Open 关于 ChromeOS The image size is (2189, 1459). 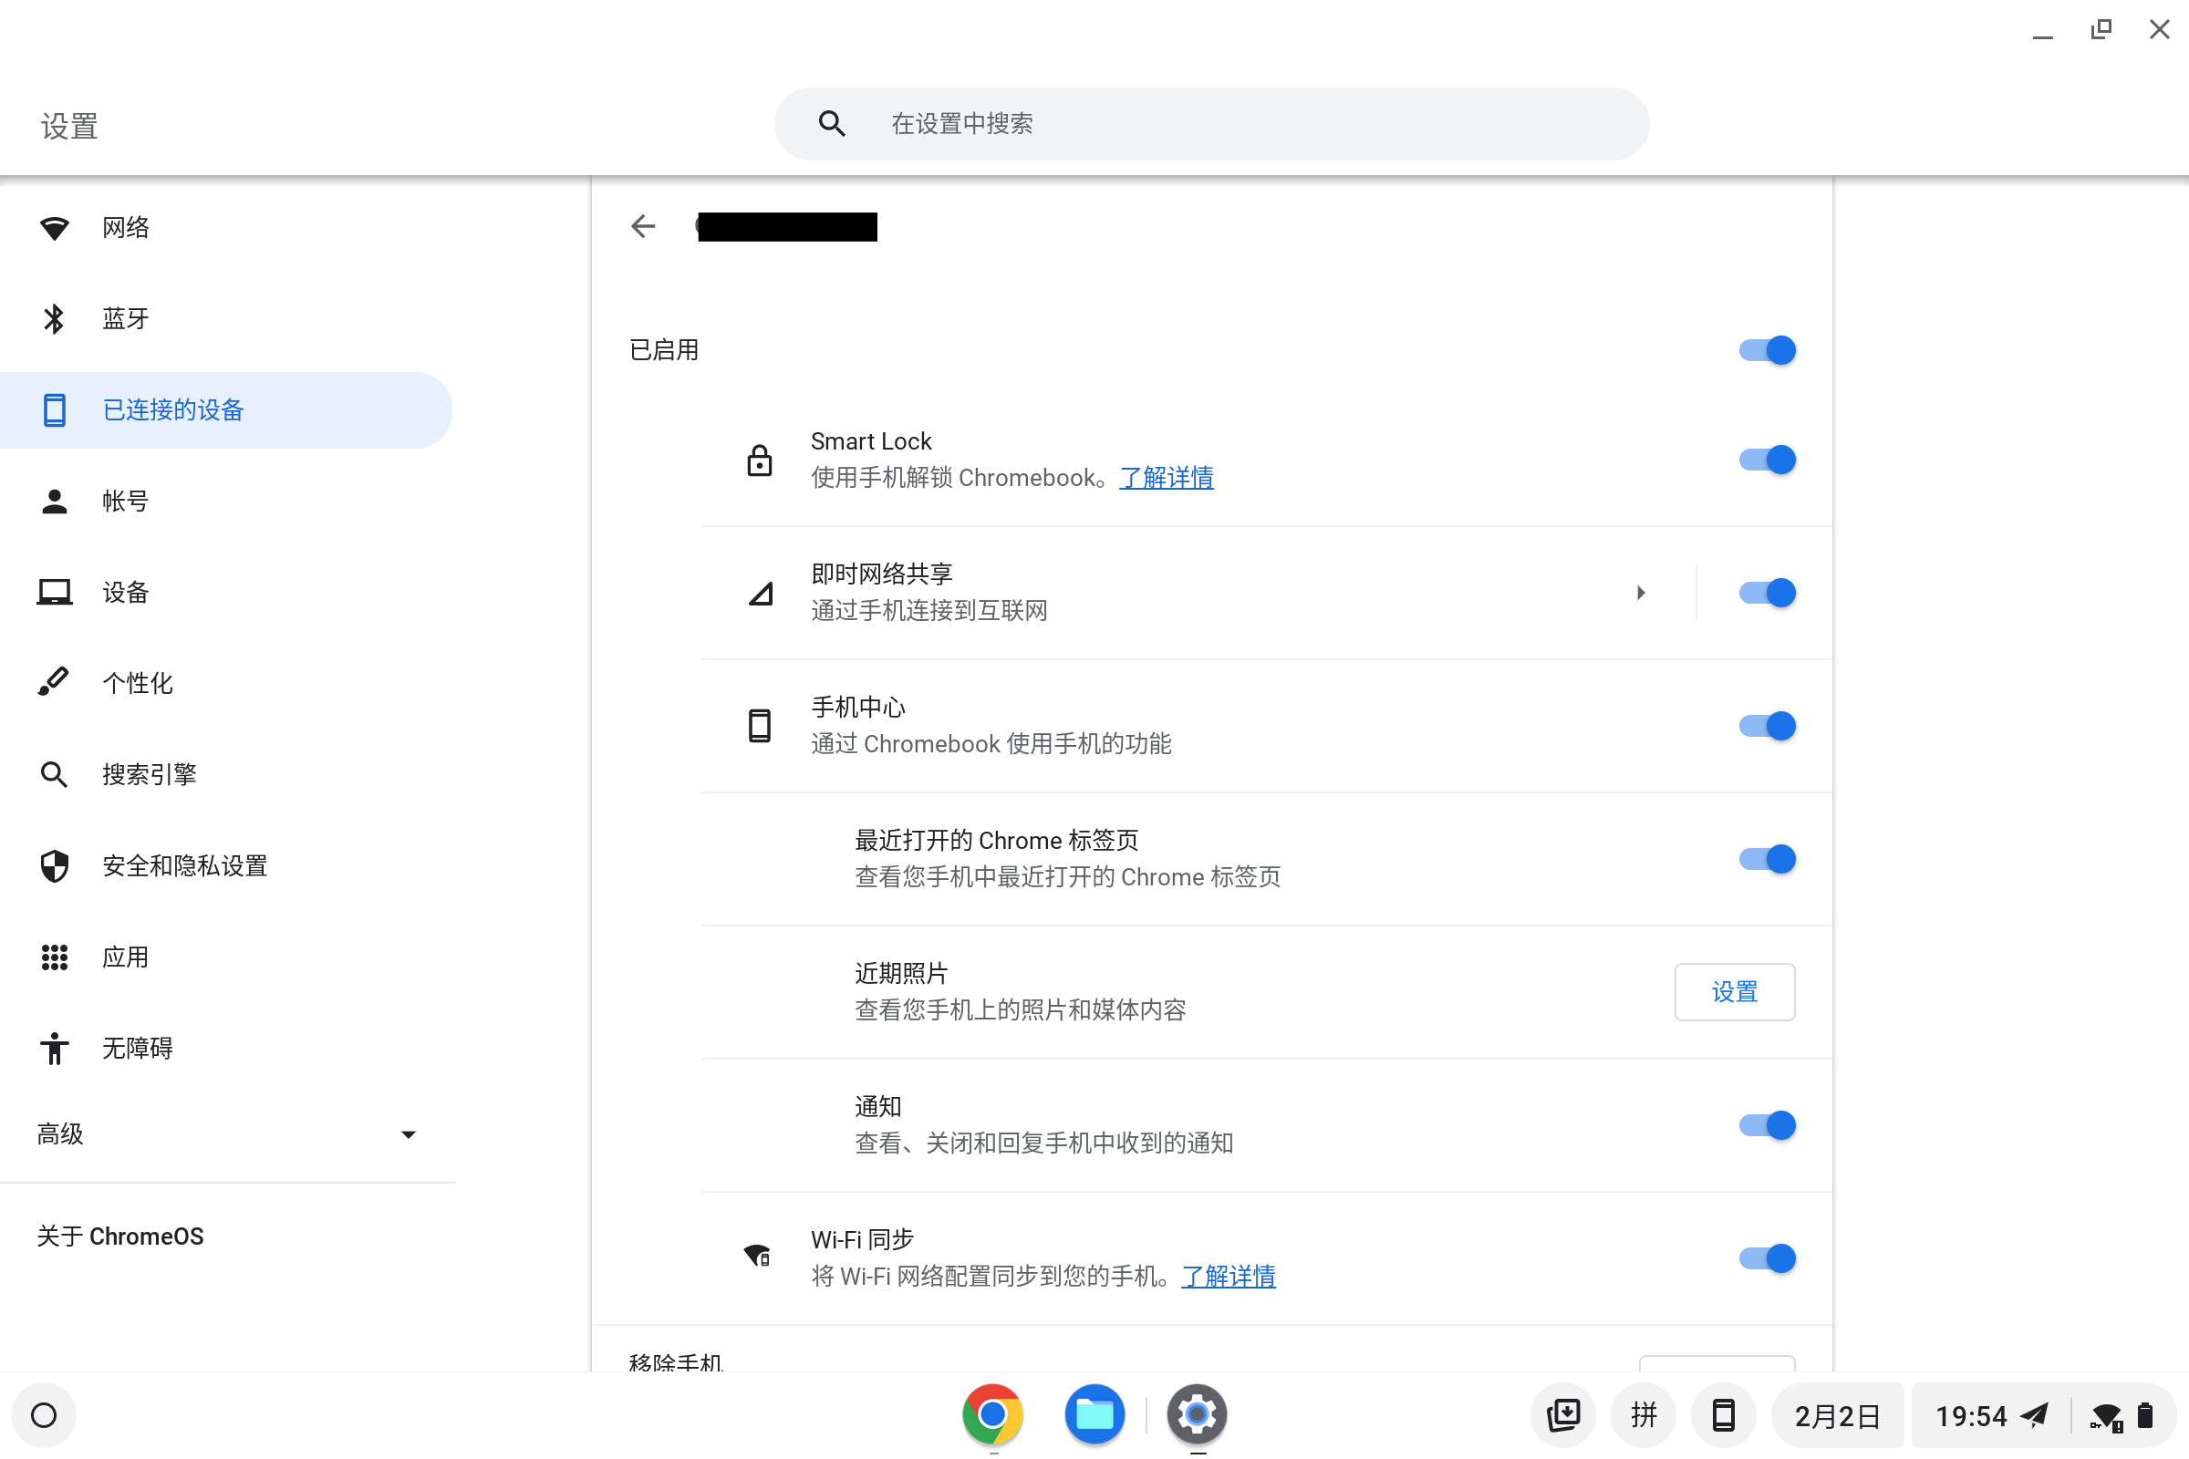120,1236
